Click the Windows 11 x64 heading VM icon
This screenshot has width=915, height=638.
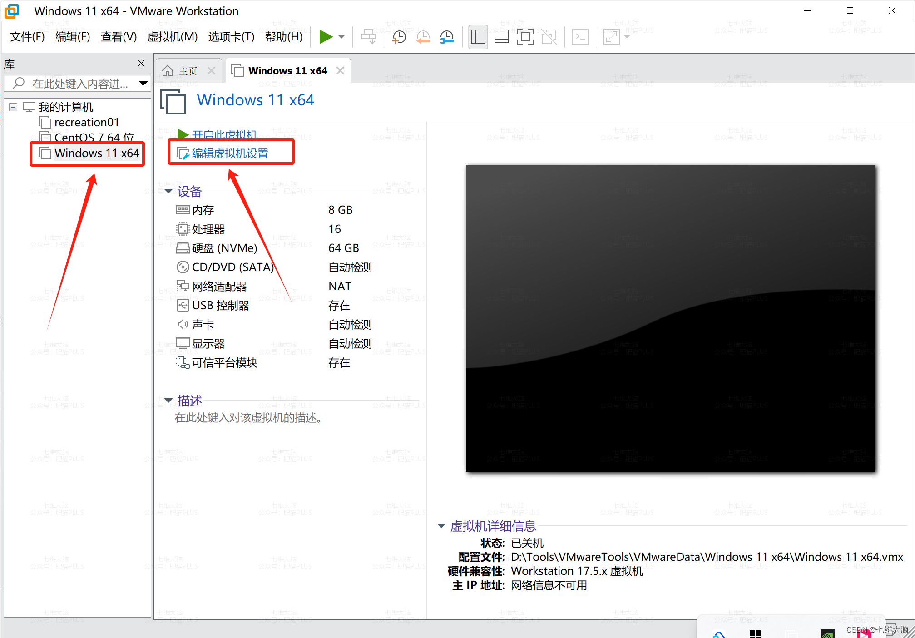click(x=173, y=101)
